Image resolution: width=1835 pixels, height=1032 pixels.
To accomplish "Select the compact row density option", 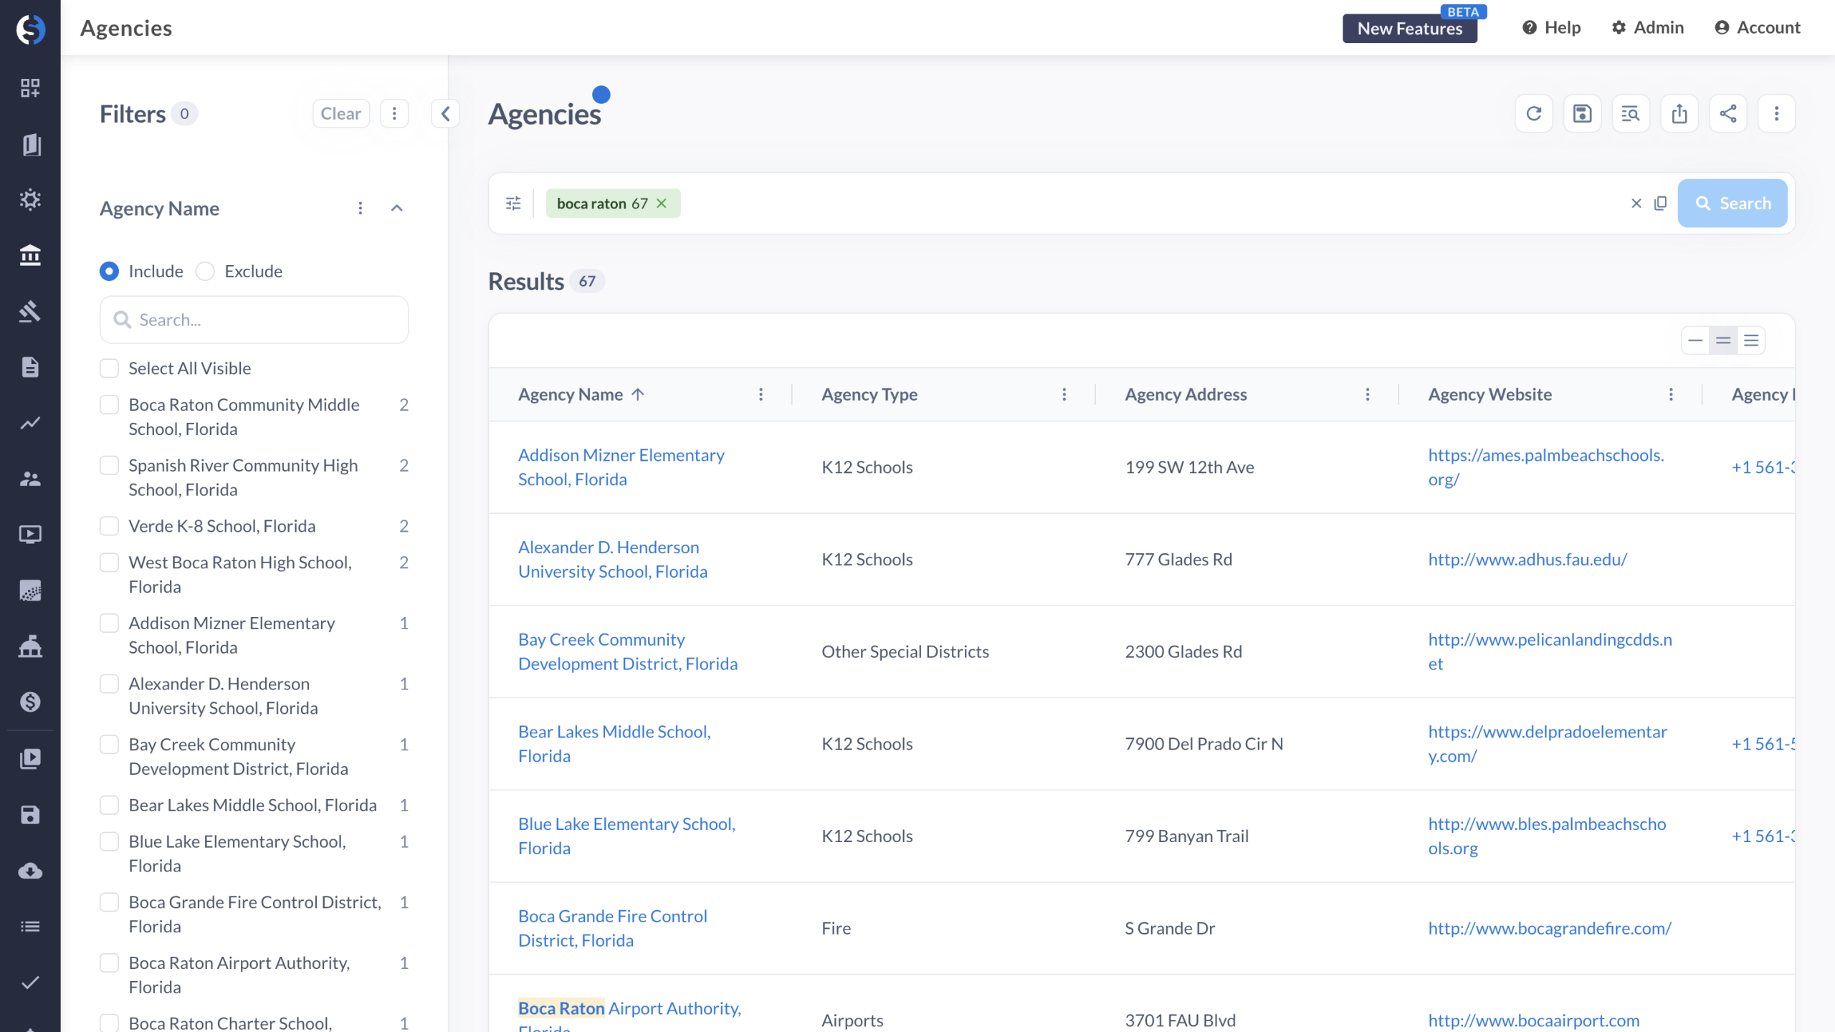I will tap(1695, 340).
